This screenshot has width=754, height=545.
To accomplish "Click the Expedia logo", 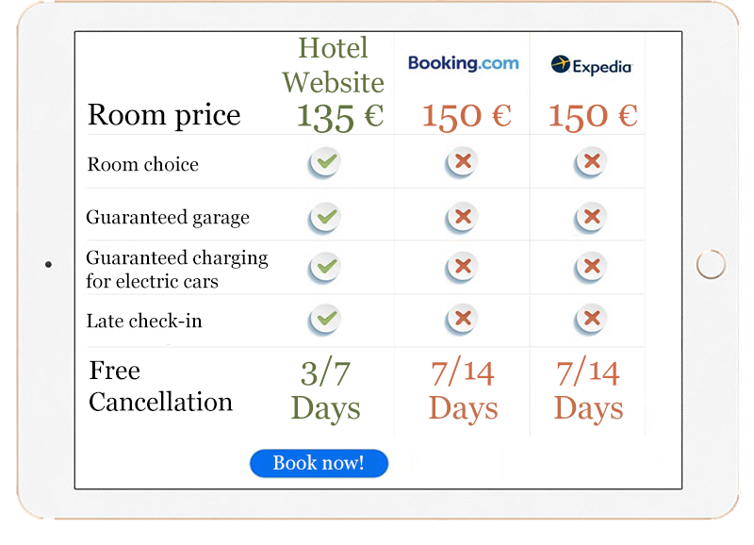I will 591,66.
